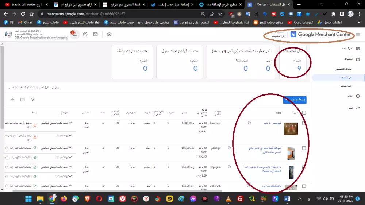
Task: Click the share page icon in the address bar
Action: pyautogui.click(x=212, y=14)
